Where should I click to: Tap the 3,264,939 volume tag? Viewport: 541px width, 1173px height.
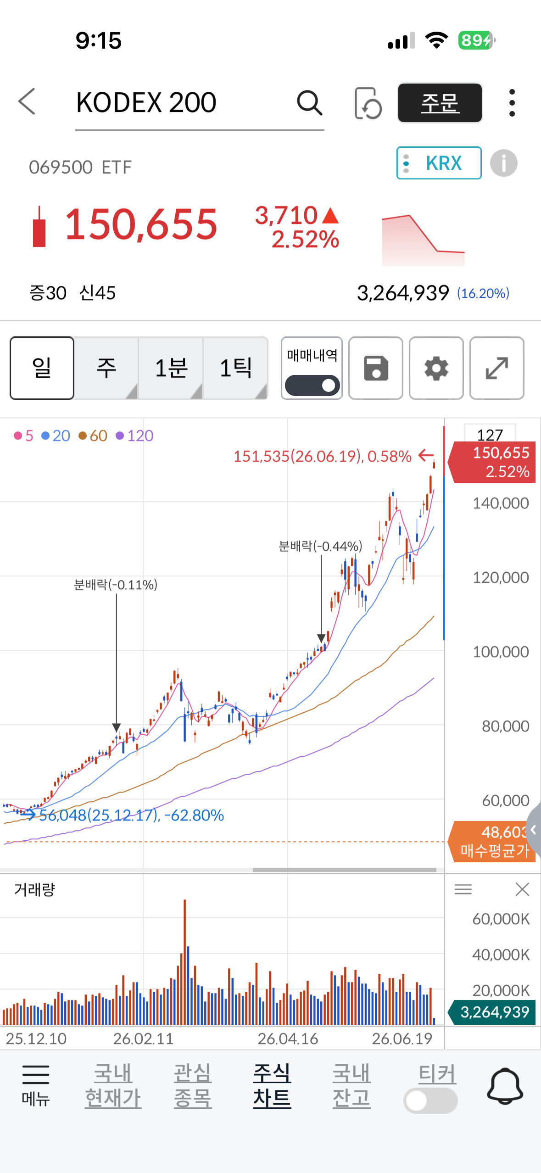pos(492,1012)
